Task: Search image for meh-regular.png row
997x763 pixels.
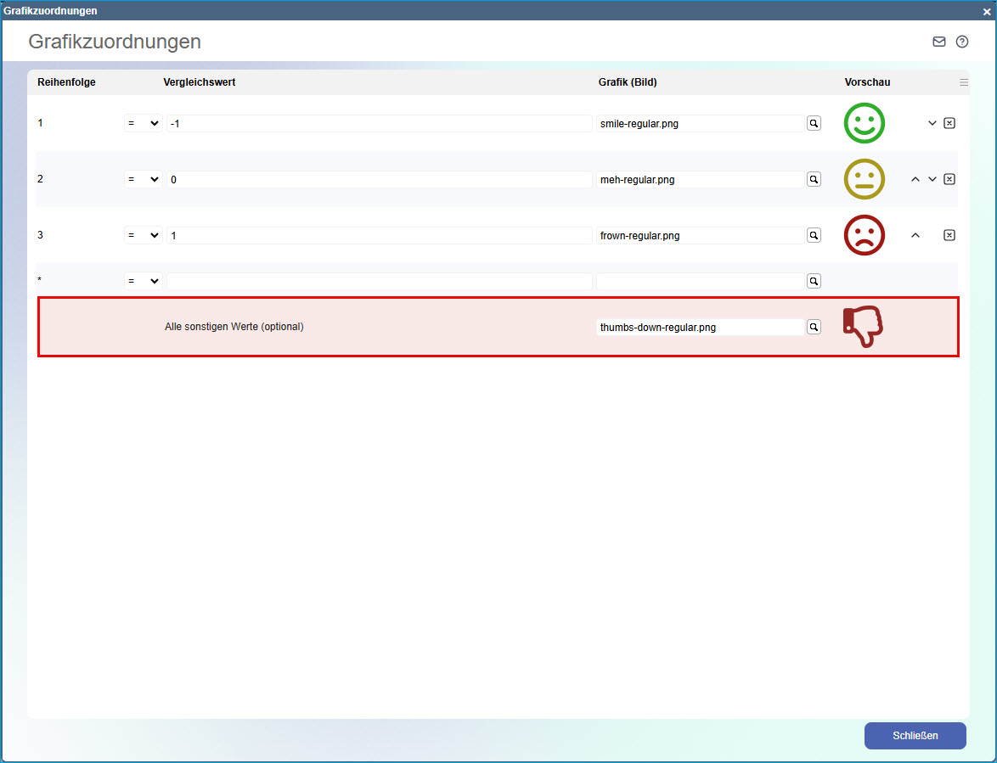Action: pyautogui.click(x=814, y=179)
